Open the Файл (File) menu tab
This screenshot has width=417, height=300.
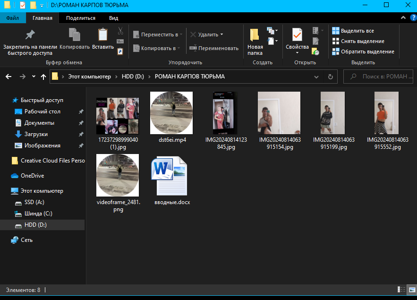click(x=12, y=18)
